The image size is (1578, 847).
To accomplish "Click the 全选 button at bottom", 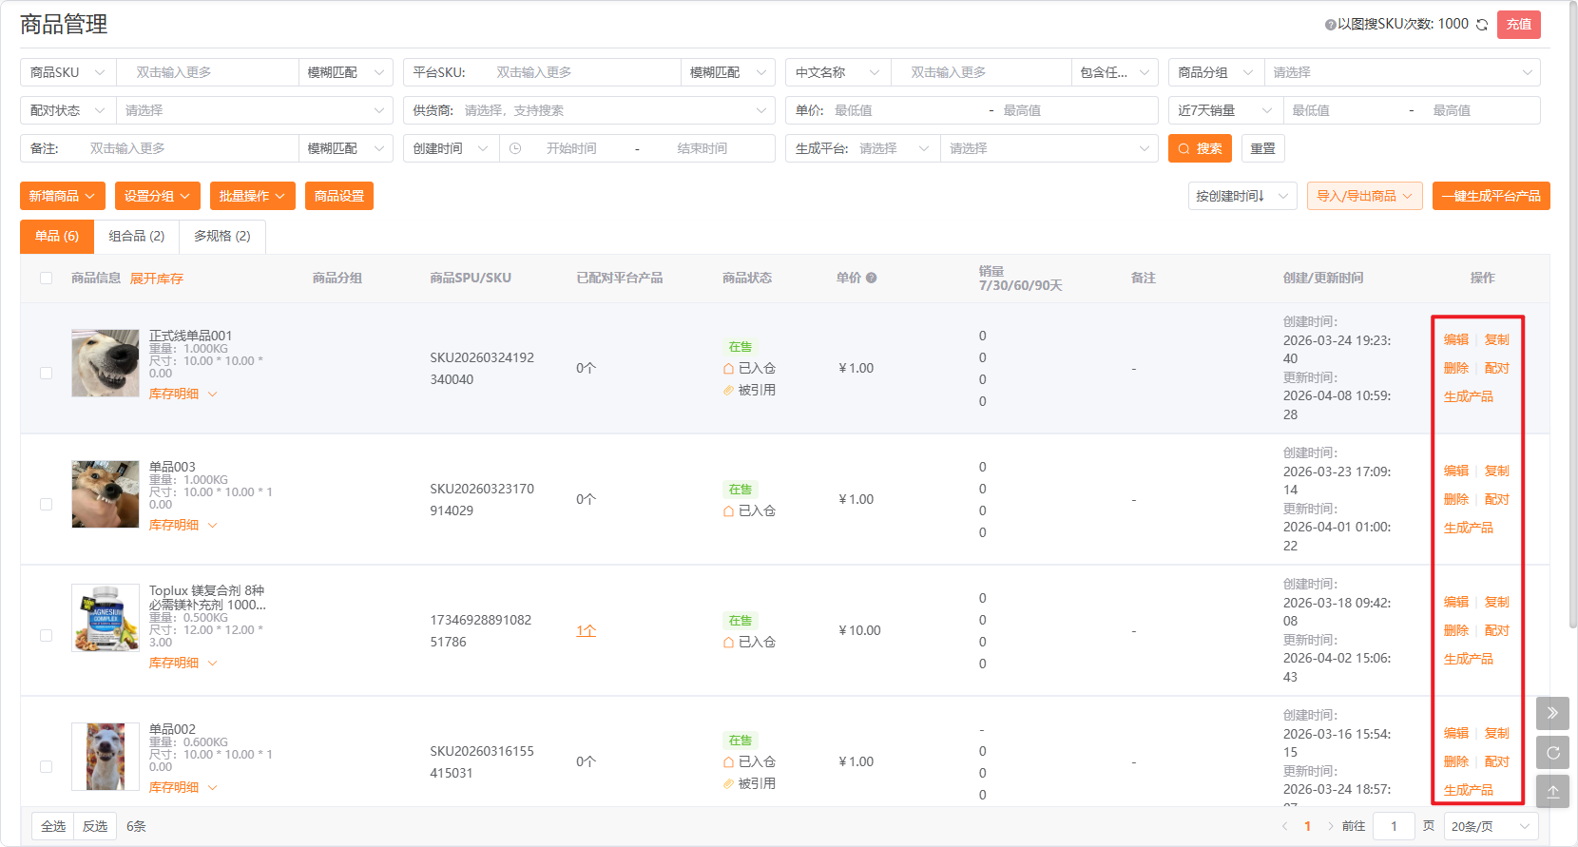I will click(x=53, y=826).
